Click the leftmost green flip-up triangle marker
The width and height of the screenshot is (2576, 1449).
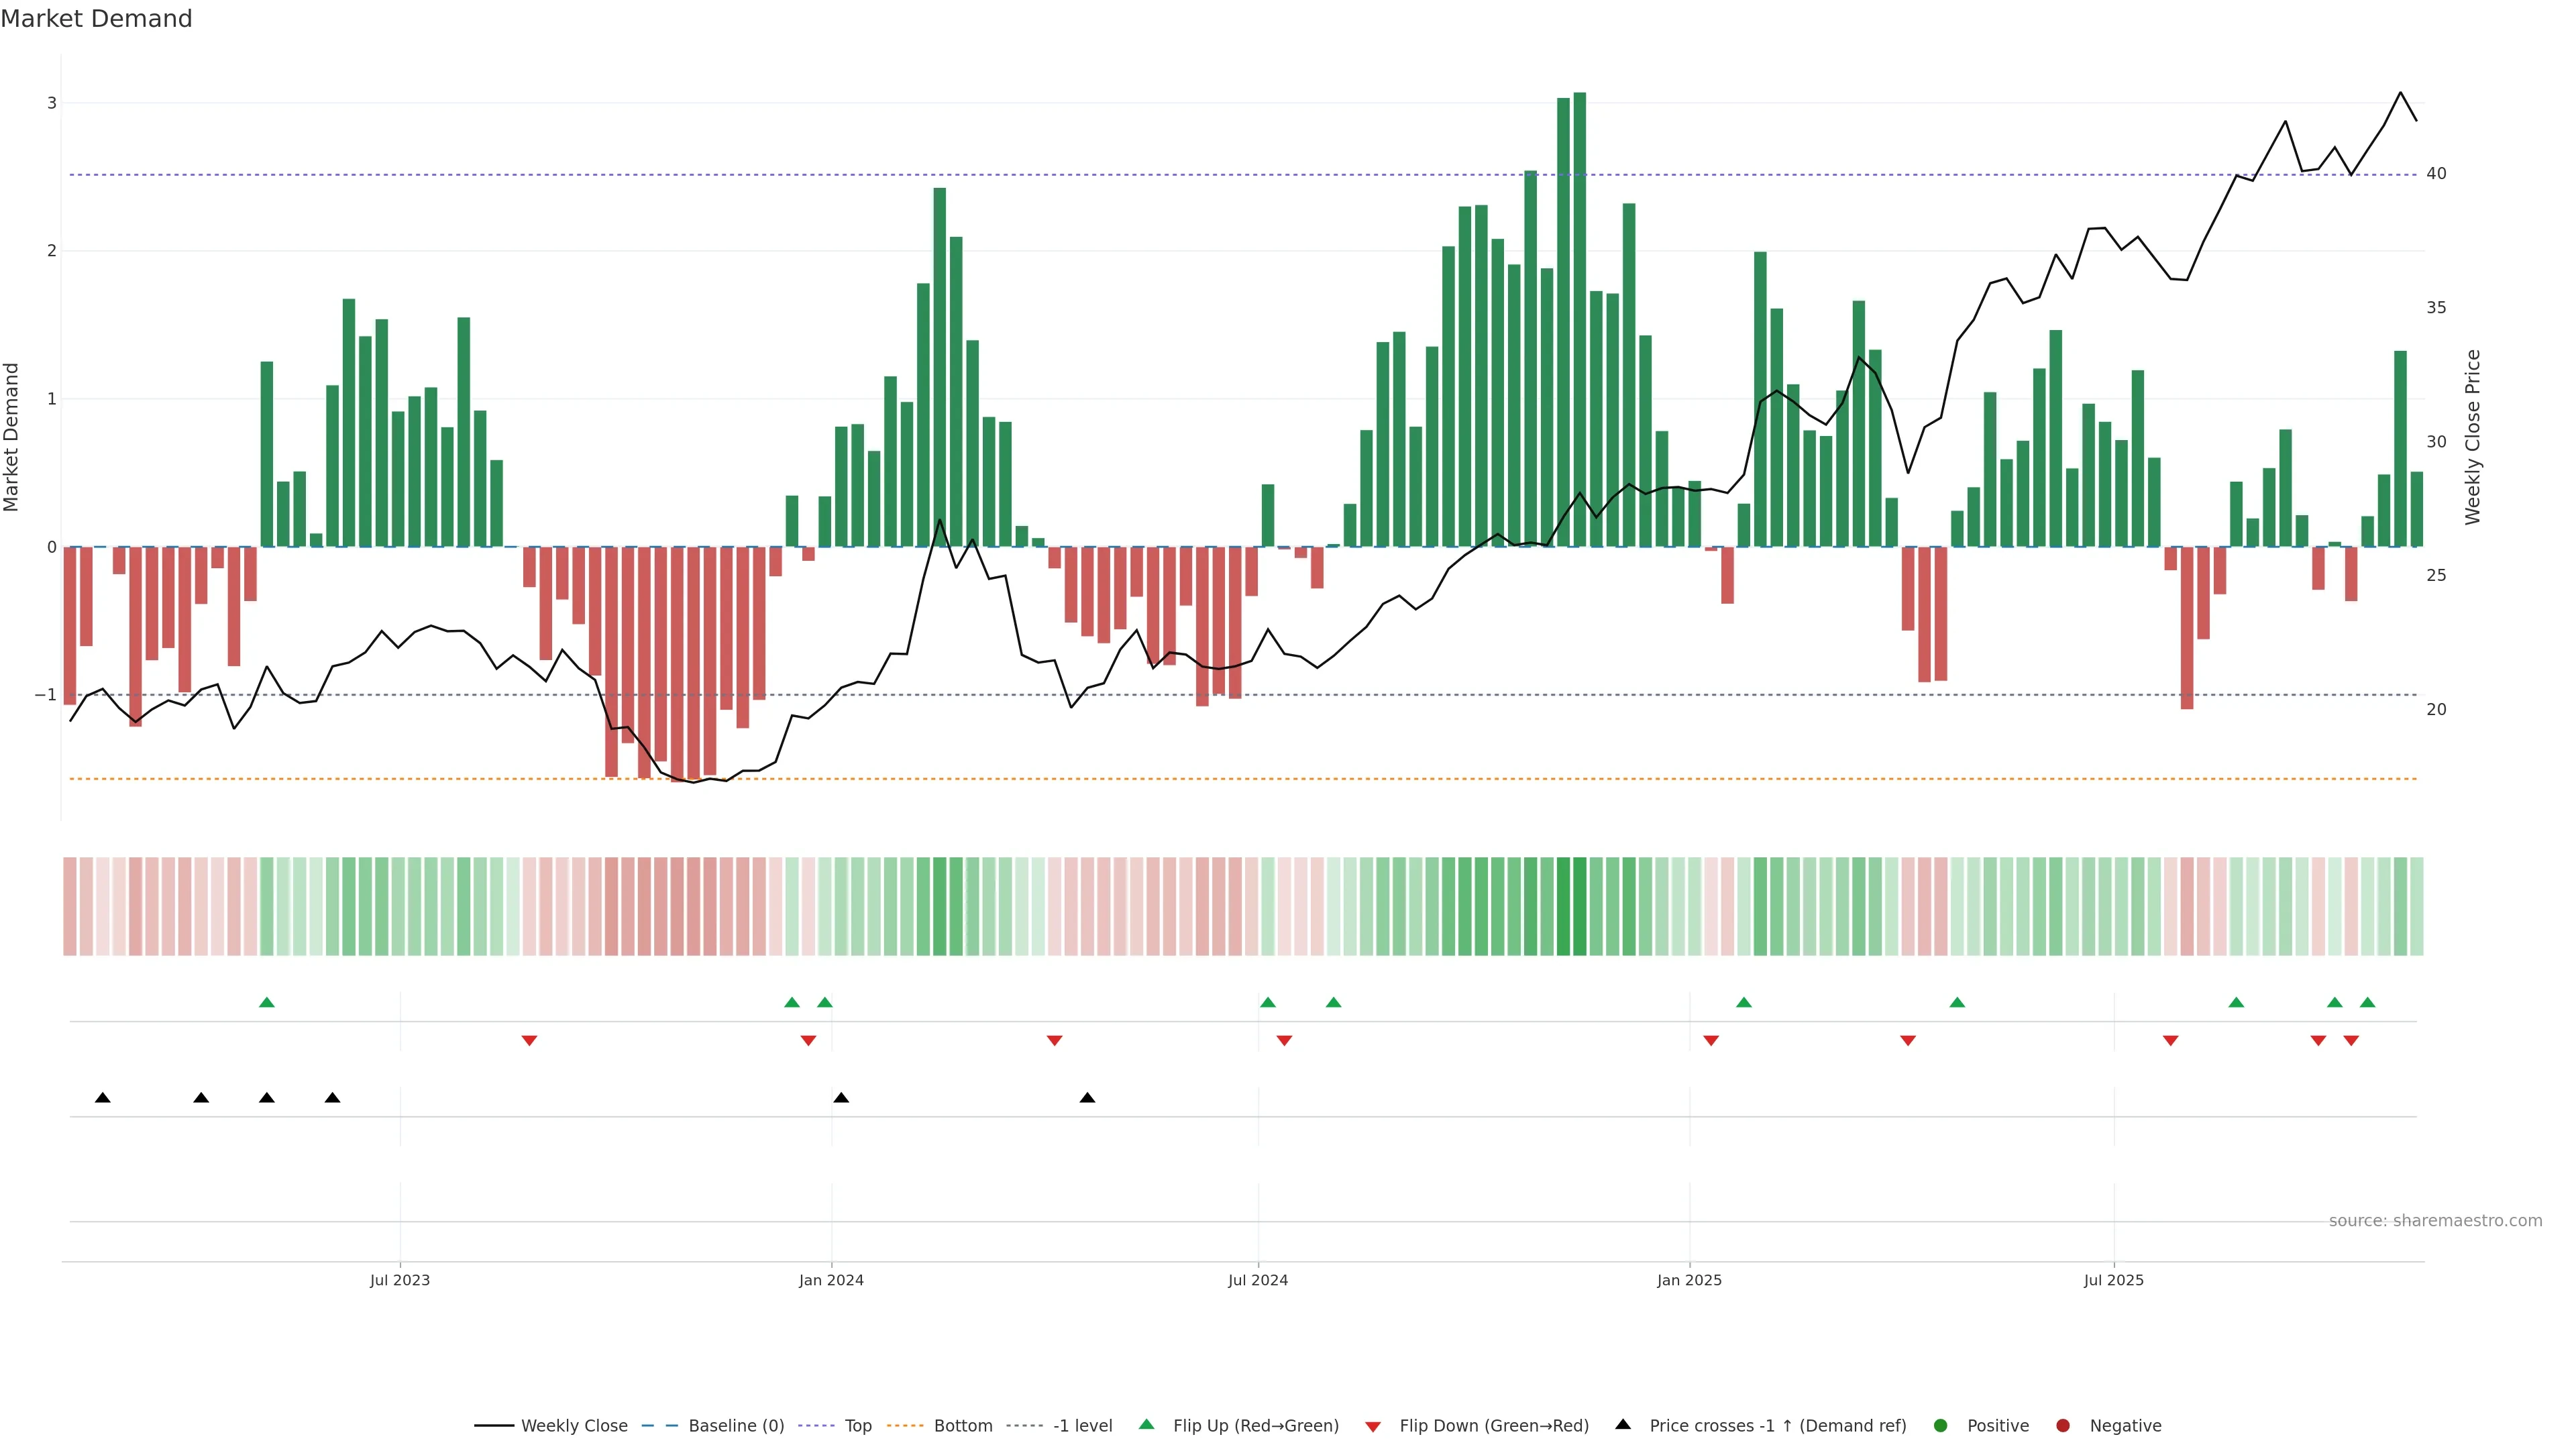(266, 1002)
